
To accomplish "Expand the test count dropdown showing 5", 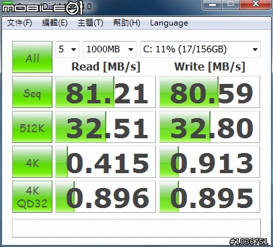I will pos(67,49).
